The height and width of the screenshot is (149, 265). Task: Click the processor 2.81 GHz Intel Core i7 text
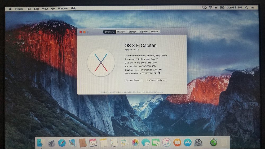point(147,59)
